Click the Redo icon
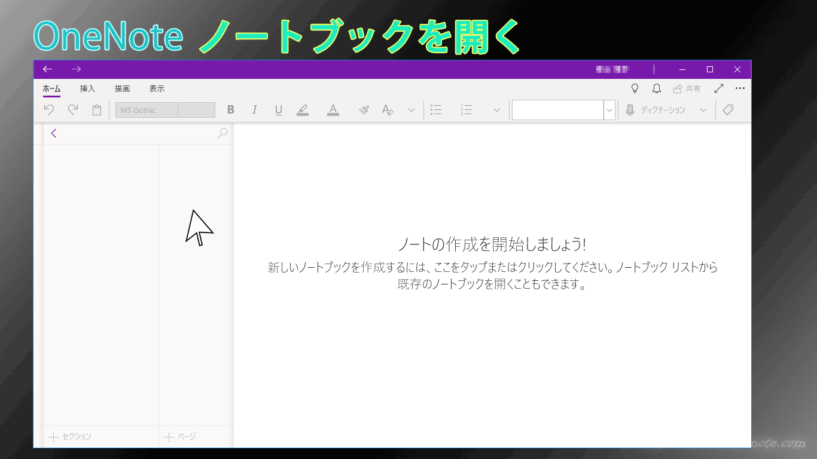Screen dimensions: 817x459 coord(73,110)
